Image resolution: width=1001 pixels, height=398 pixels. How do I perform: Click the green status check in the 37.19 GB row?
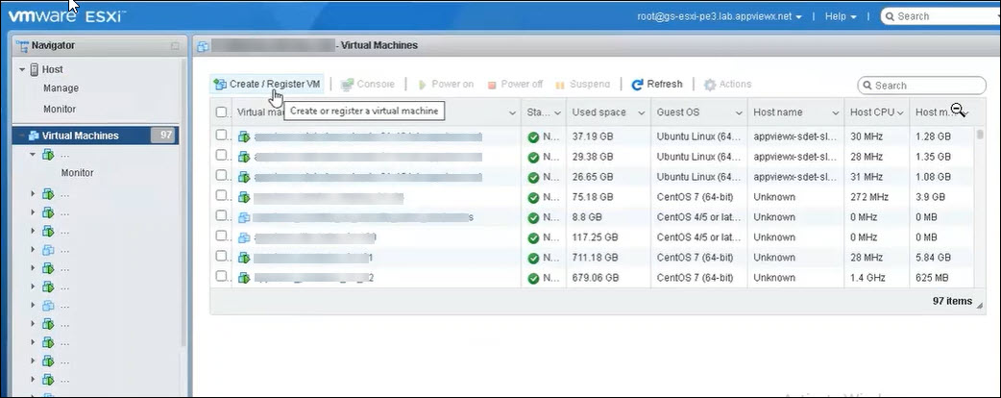click(534, 137)
